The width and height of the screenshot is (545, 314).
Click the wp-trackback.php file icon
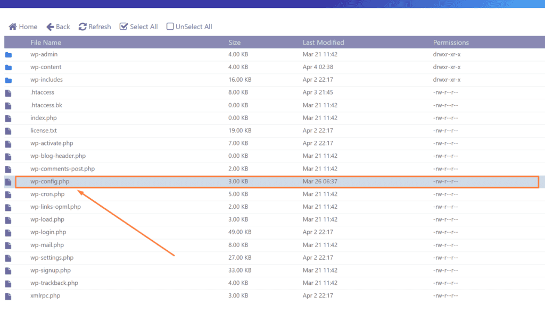(9, 284)
